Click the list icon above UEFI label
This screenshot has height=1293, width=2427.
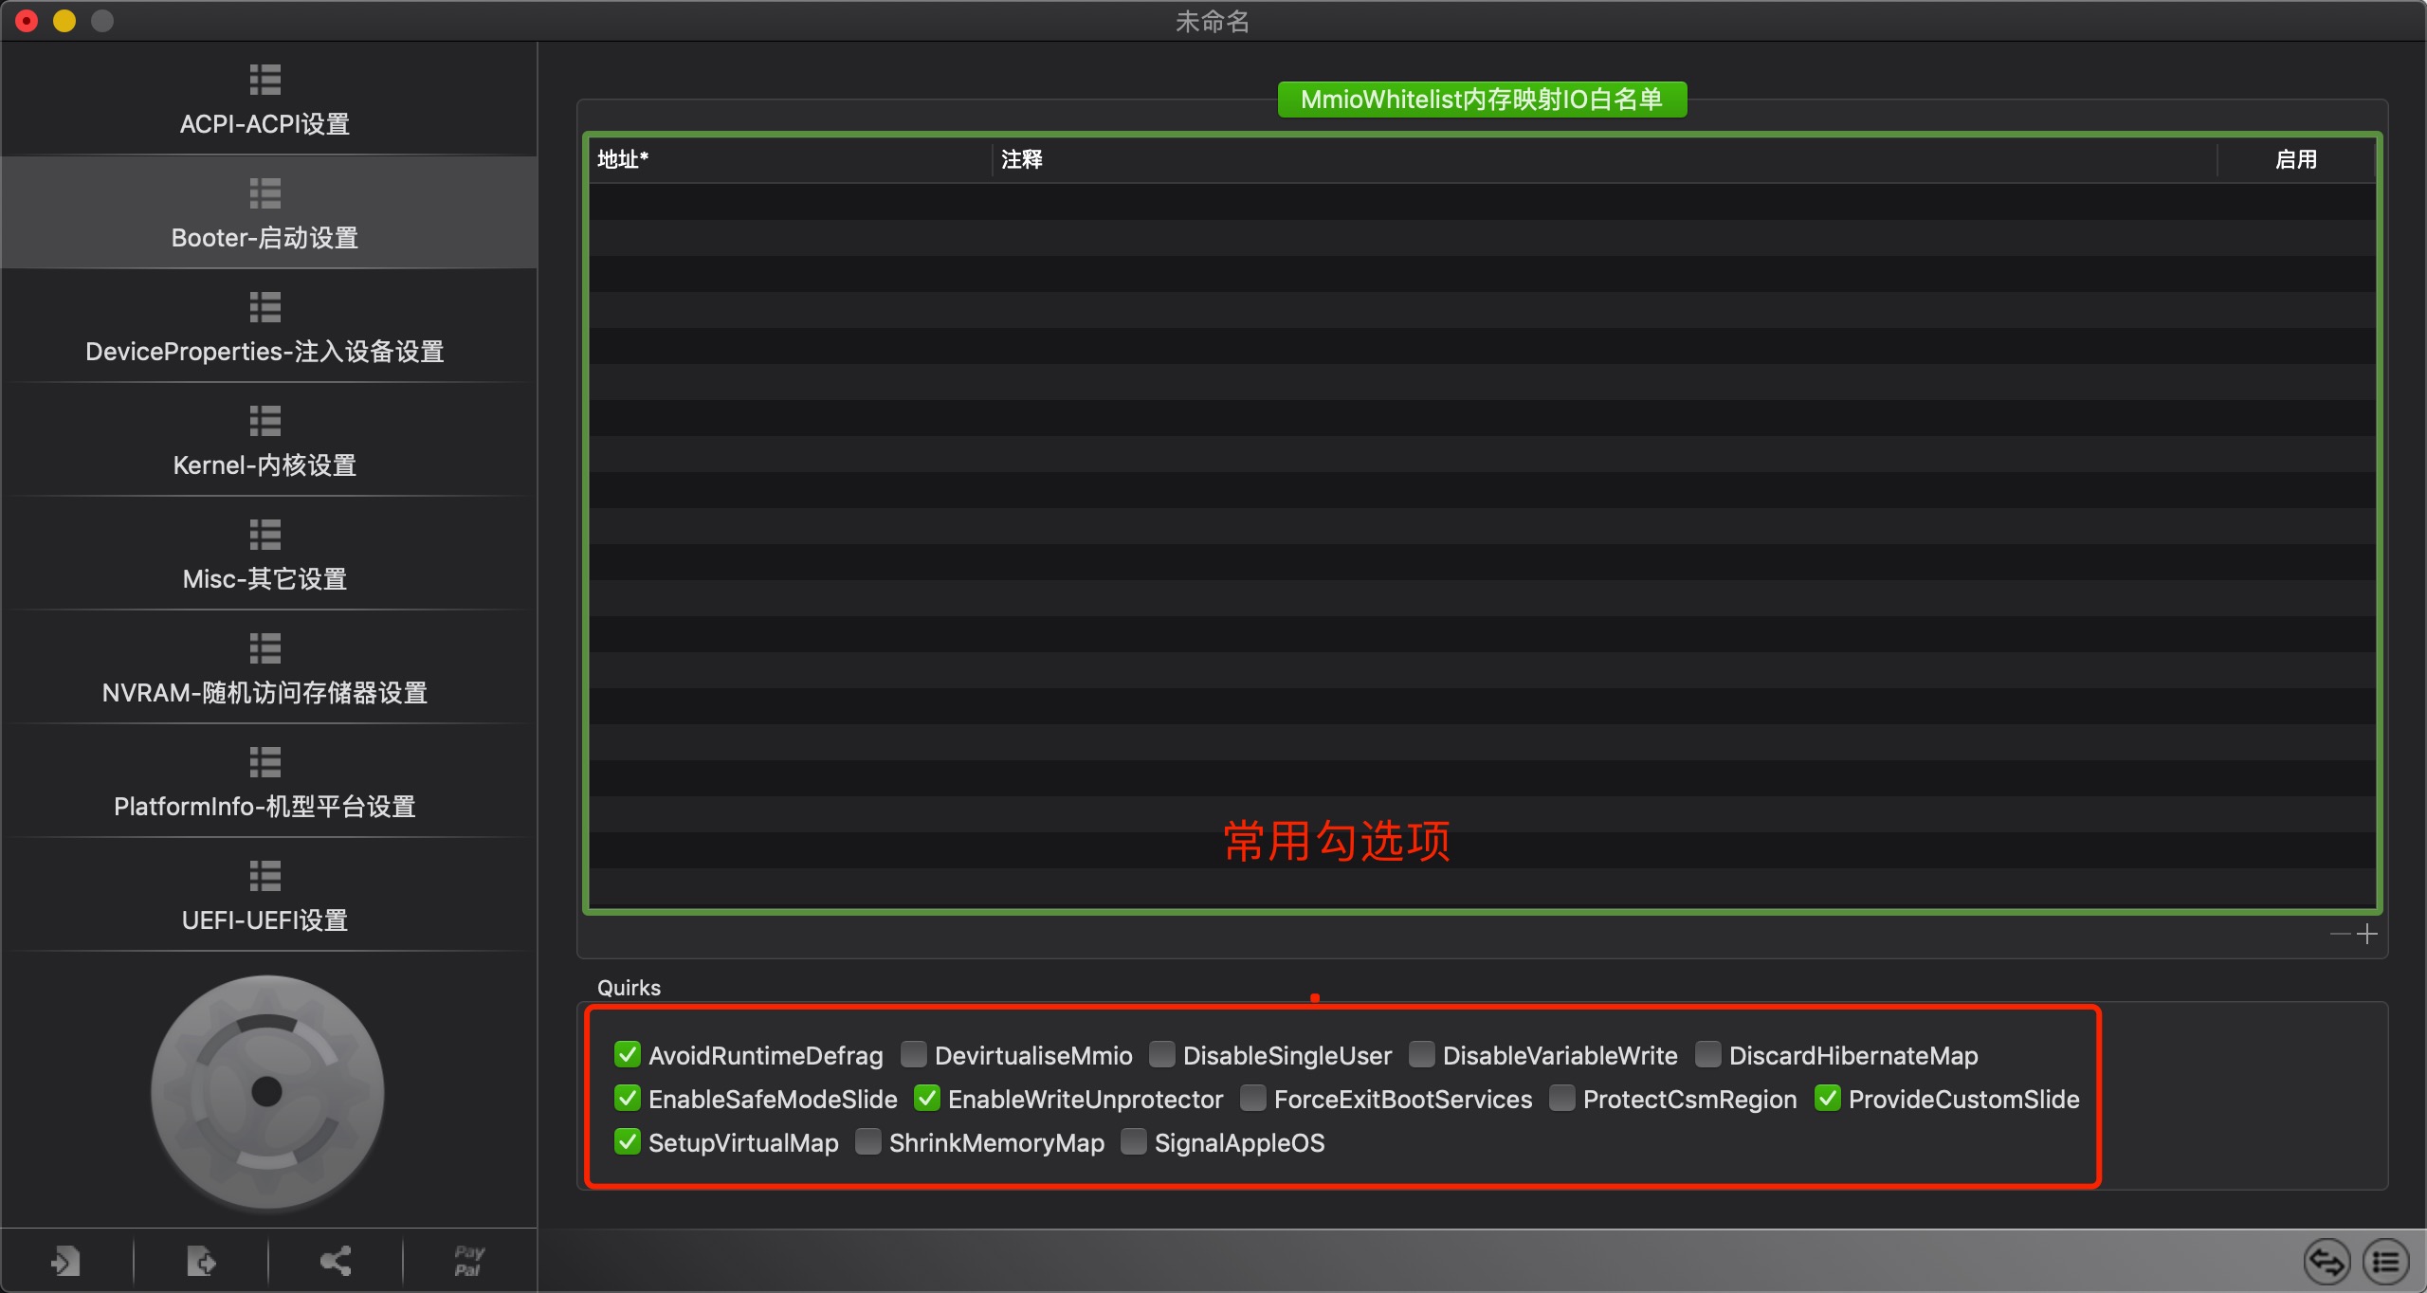(x=265, y=876)
